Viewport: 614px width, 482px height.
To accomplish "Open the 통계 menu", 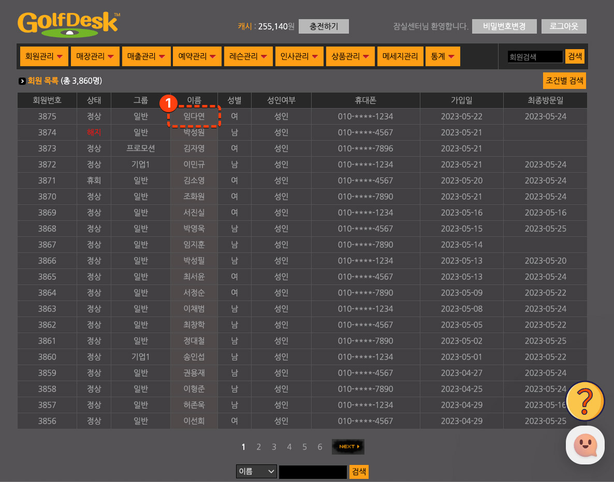I will click(x=442, y=56).
